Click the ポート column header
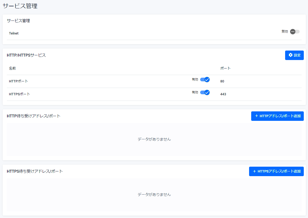This screenshot has height=218, width=308. 225,68
